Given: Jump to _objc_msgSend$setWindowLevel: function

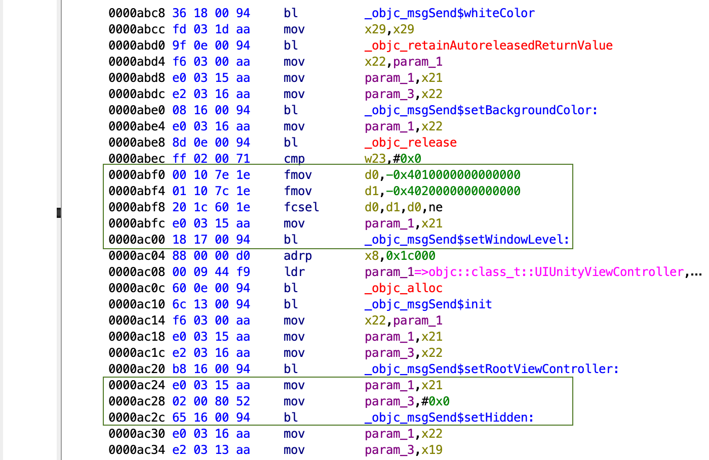Looking at the screenshot, I should [467, 240].
